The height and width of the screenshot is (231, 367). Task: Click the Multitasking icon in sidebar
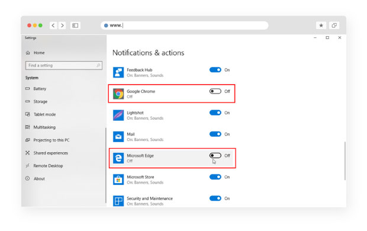(28, 127)
